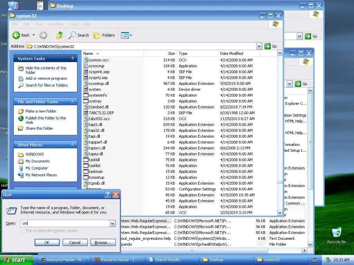Screen dimensions: 354x265
Task: Select the system device driver icon
Action: tap(86, 89)
